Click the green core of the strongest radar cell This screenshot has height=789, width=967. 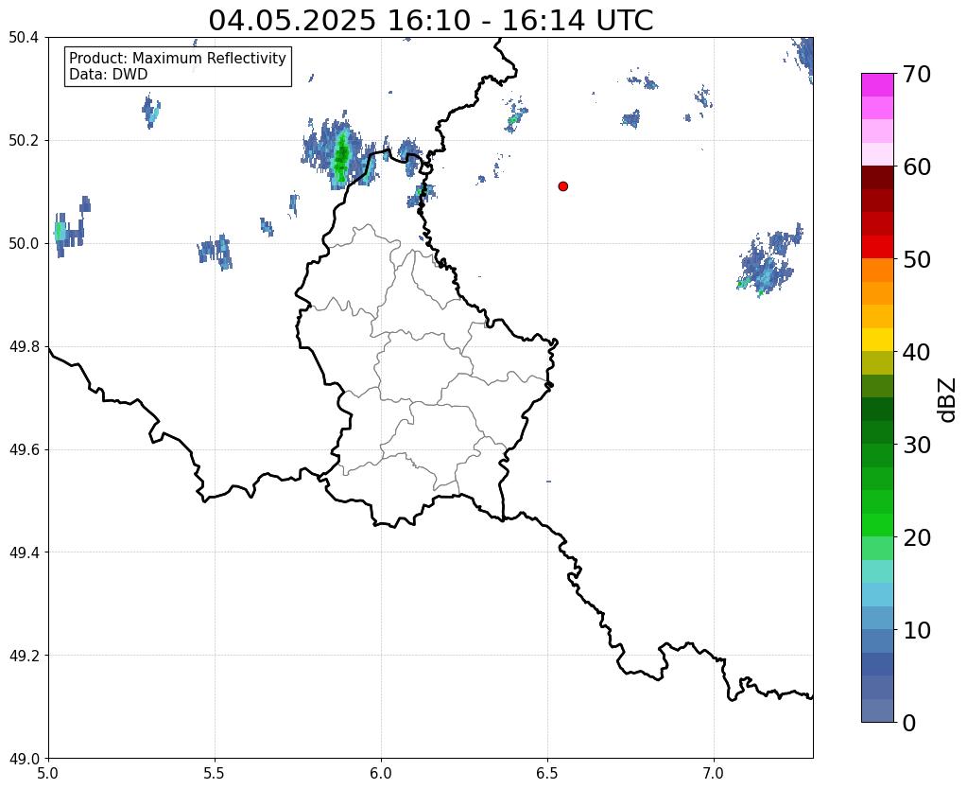coord(341,155)
